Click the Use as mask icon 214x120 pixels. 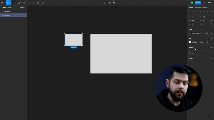(x=114, y=3)
